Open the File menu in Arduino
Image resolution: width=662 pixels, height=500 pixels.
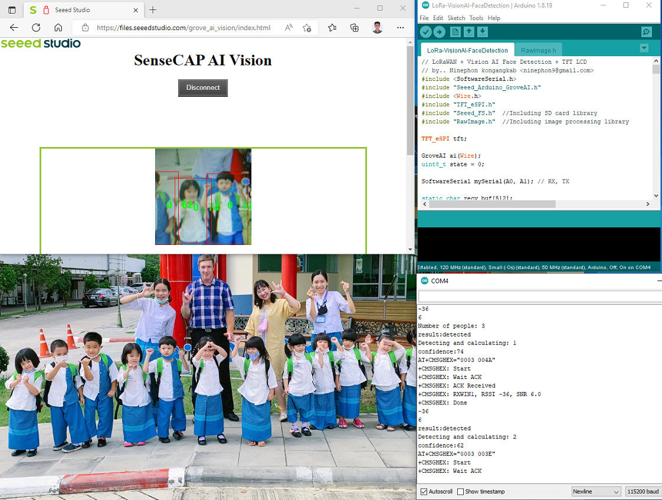pyautogui.click(x=424, y=18)
